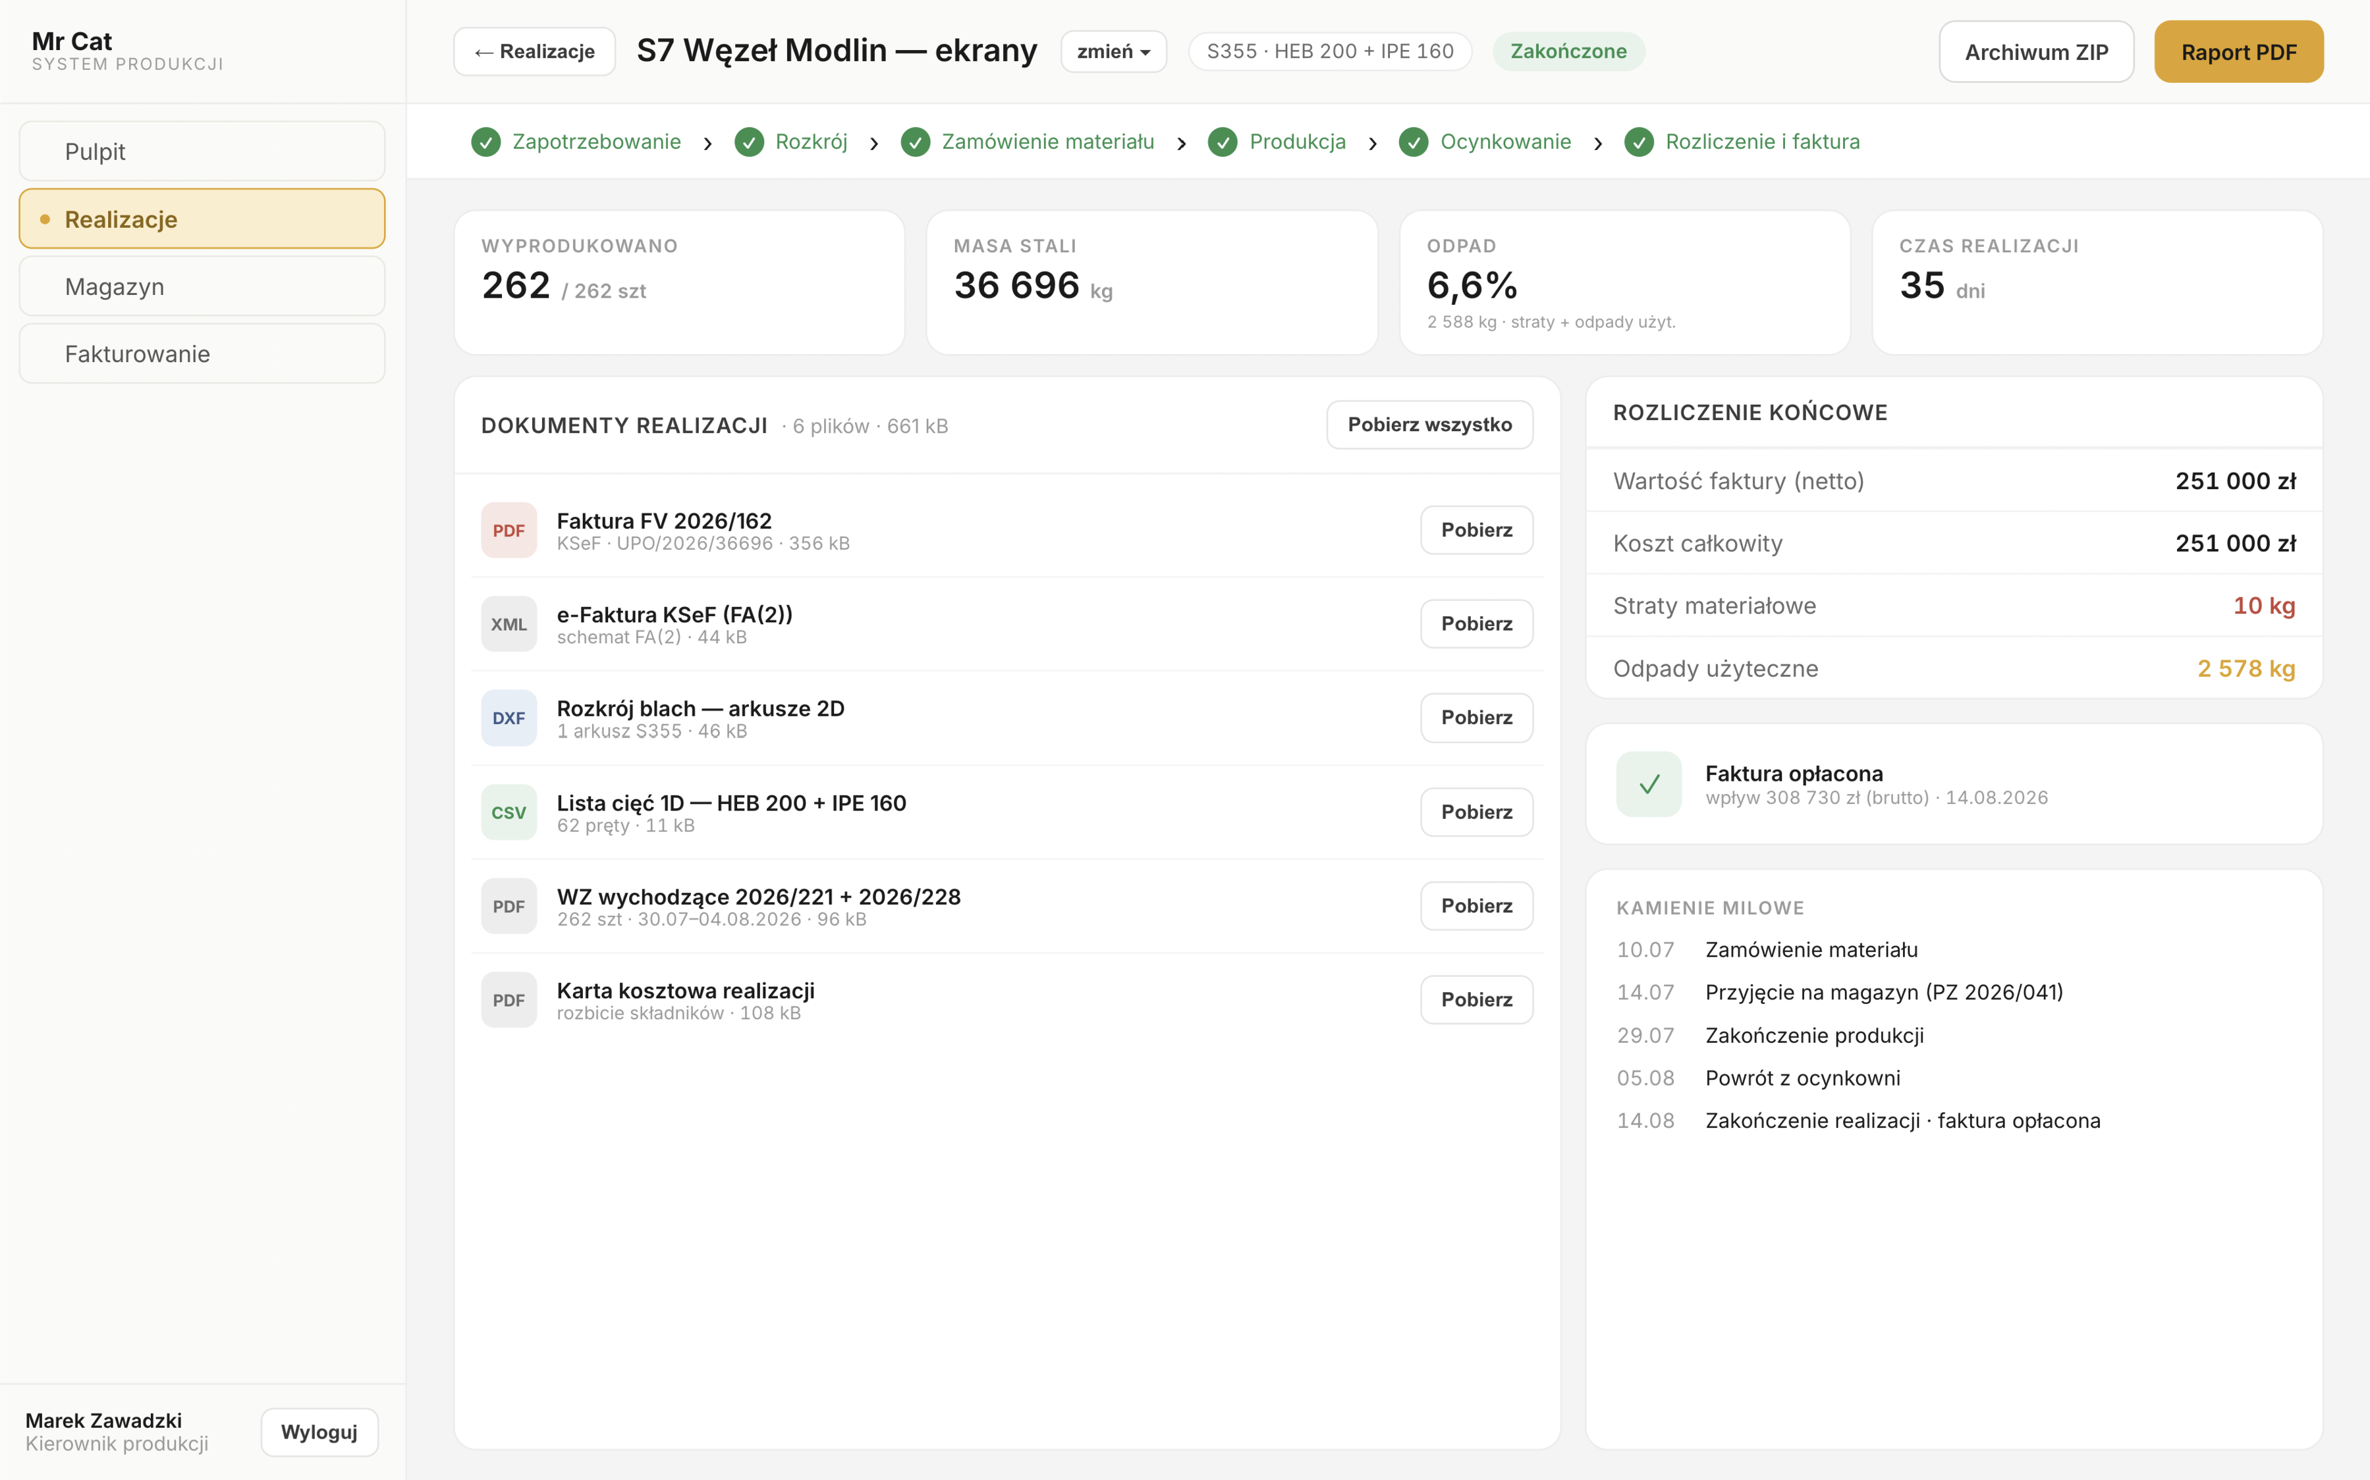The height and width of the screenshot is (1480, 2370).
Task: Click the CSV icon of Lista cięć 1D
Action: 509,812
